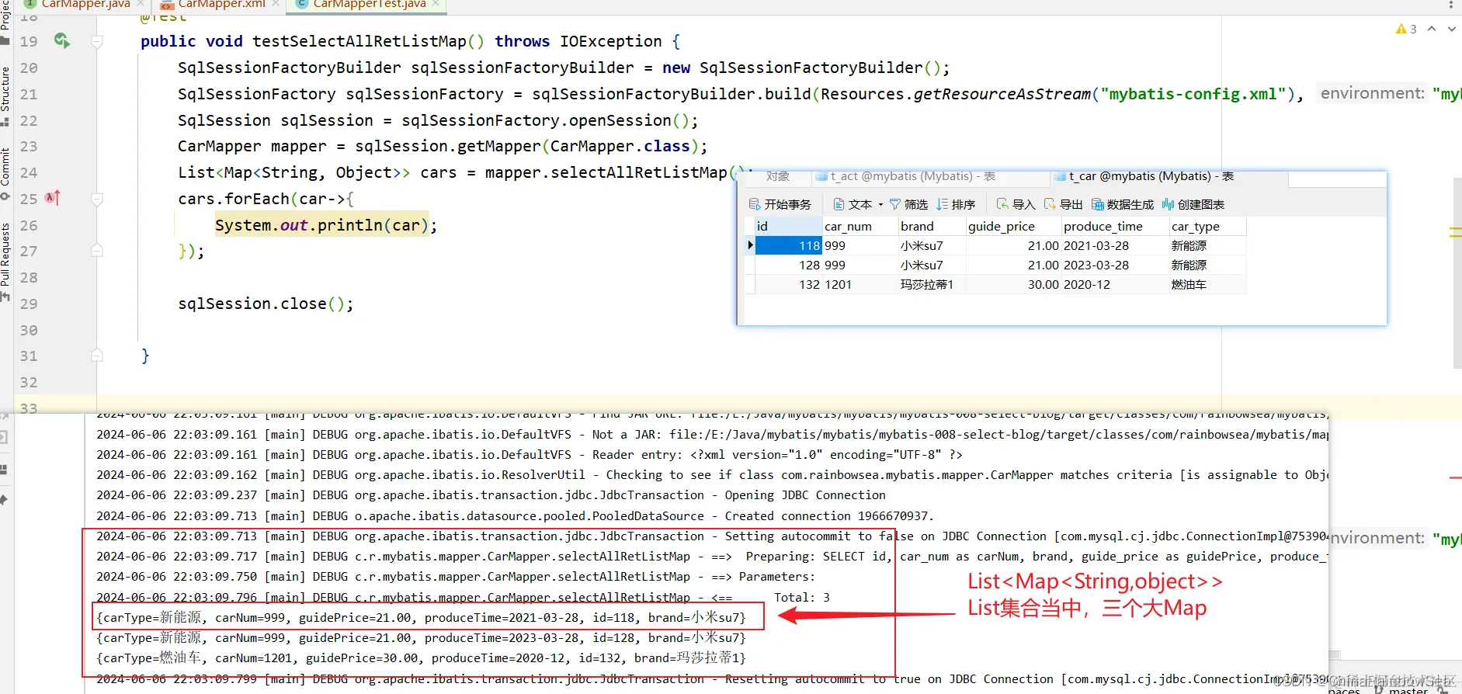
Task: Click the method fold end marker at line 31
Action: 97,356
